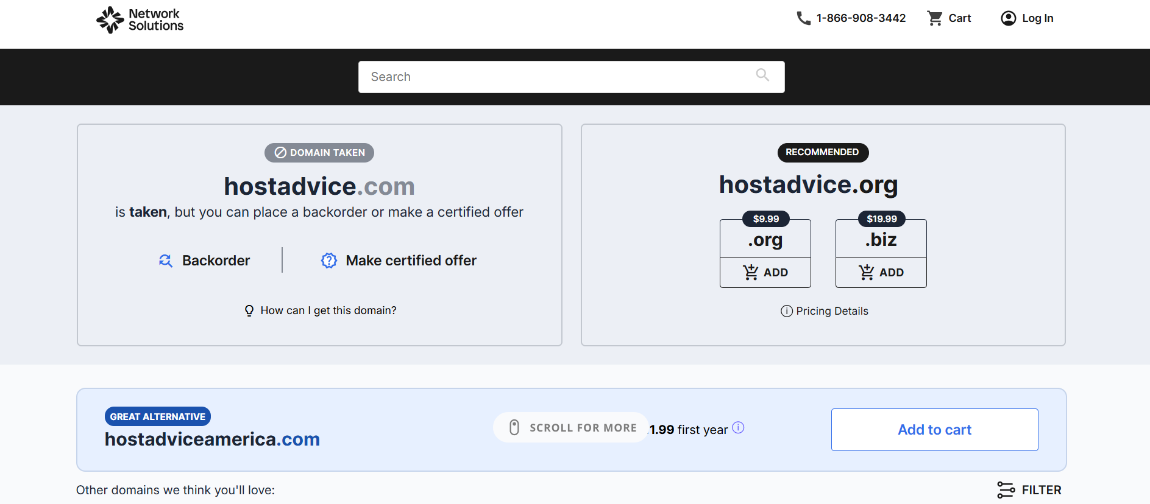Viewport: 1150px width, 504px height.
Task: Open the Cart link
Action: [x=959, y=18]
